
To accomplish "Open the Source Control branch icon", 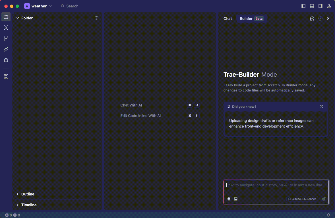I will pyautogui.click(x=6, y=38).
